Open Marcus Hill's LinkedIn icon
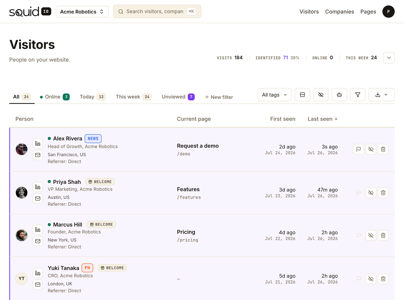The height and width of the screenshot is (300, 404). (x=38, y=230)
